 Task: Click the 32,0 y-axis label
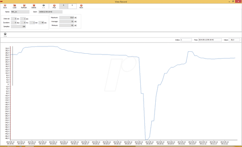click(x=7, y=48)
